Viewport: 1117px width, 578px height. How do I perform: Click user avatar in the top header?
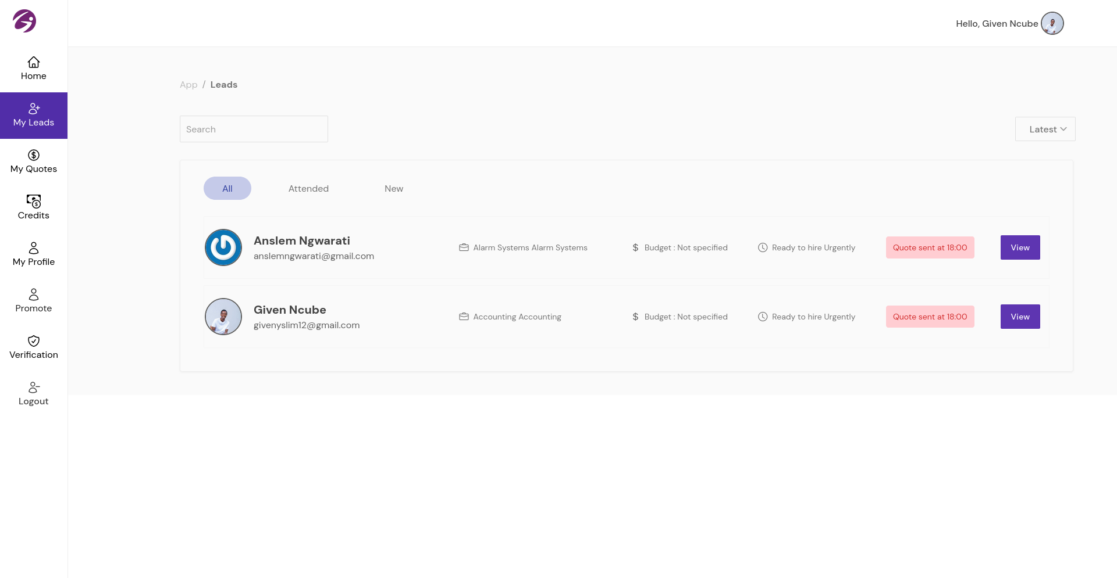click(1052, 24)
